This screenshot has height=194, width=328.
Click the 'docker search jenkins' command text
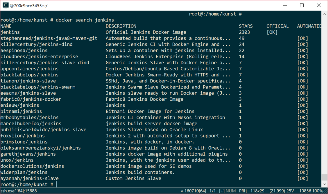[x=85, y=20]
